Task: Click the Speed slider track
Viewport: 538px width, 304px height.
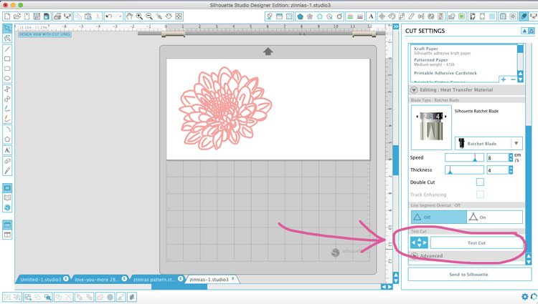Action: click(464, 157)
